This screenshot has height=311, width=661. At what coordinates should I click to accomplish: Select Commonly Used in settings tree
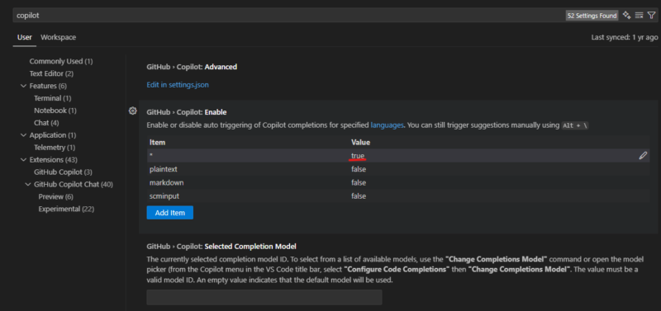pos(61,61)
